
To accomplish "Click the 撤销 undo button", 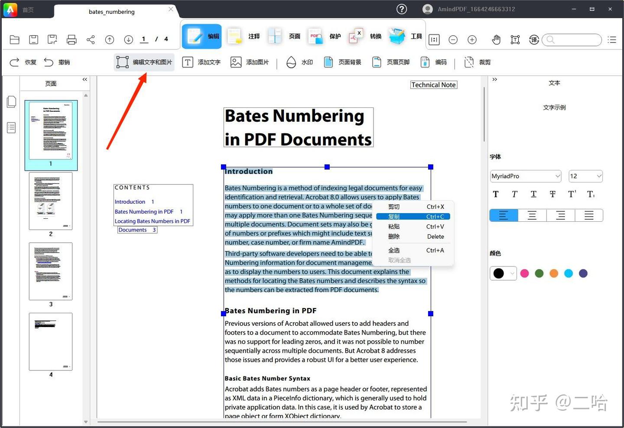I will pos(57,62).
